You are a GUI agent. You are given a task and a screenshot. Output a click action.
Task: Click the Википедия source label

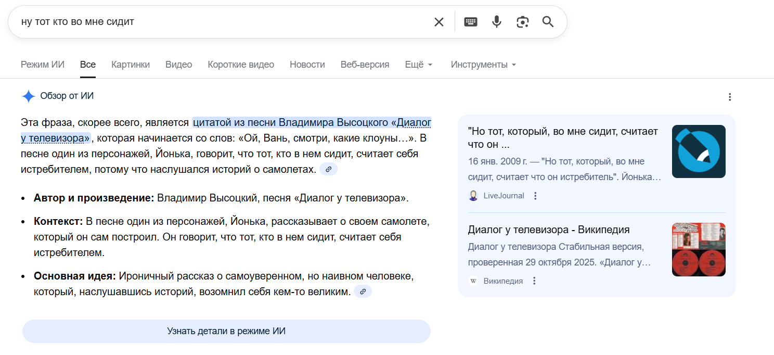(503, 281)
